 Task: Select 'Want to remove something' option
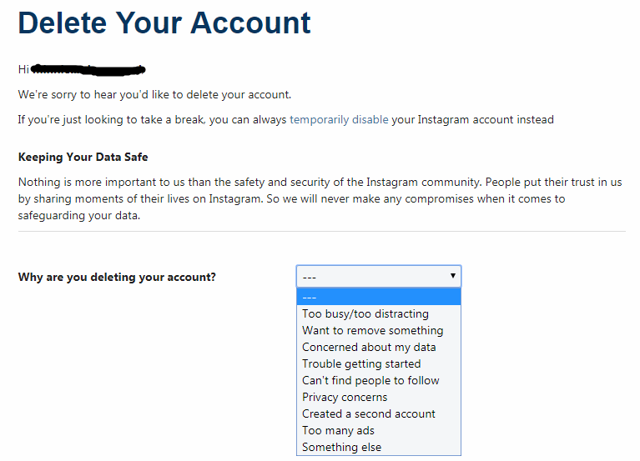click(379, 331)
